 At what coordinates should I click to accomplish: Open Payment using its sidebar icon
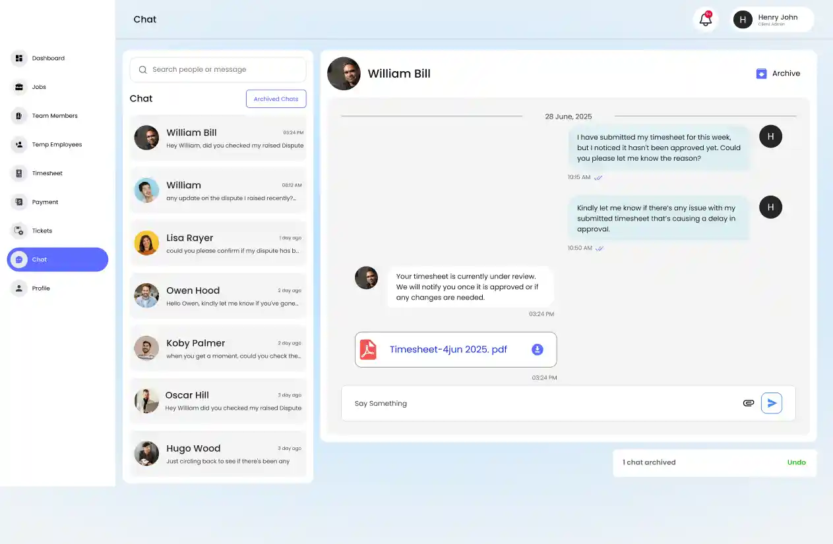click(x=18, y=202)
